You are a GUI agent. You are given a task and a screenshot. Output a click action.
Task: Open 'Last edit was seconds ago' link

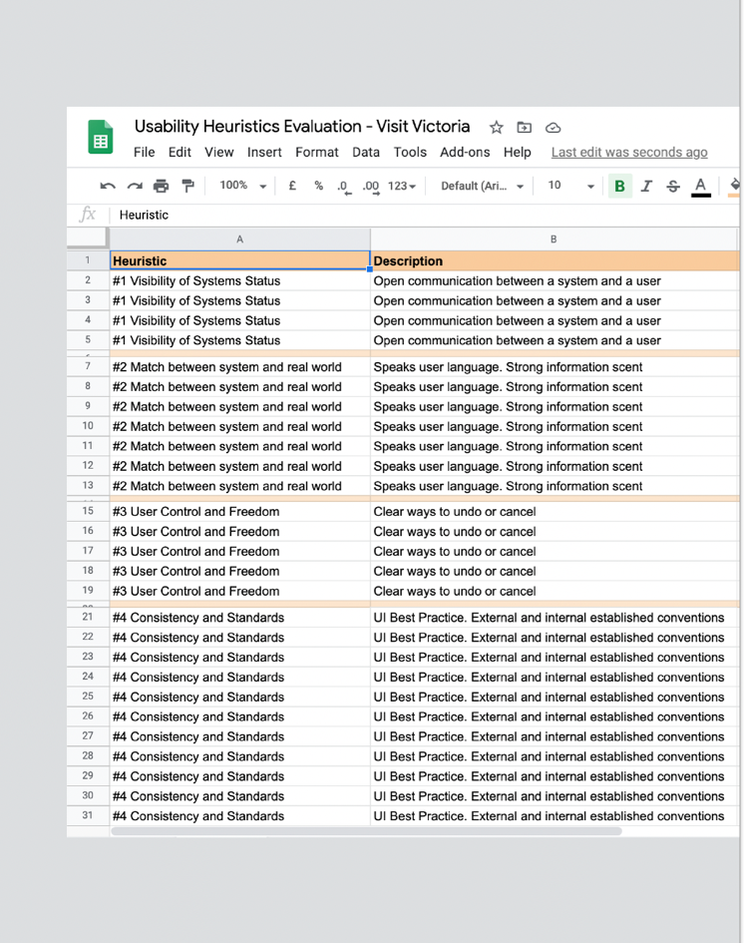[x=629, y=152]
